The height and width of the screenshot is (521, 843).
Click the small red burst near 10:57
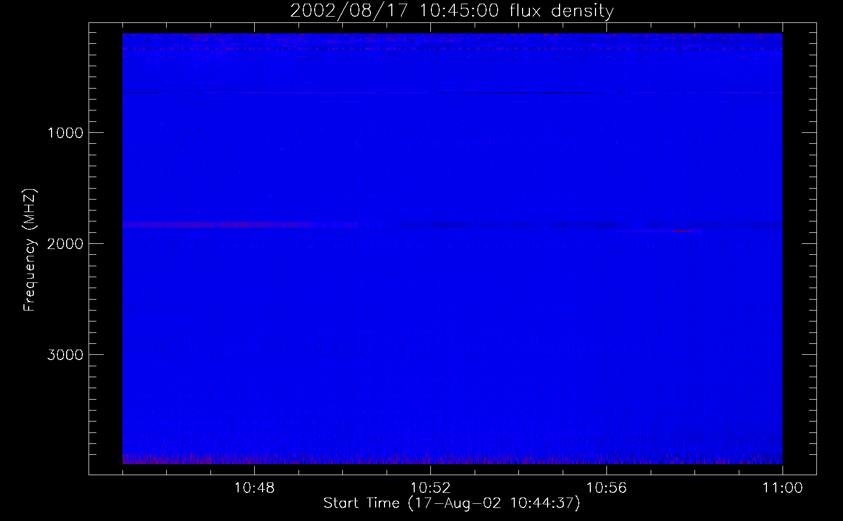point(682,231)
